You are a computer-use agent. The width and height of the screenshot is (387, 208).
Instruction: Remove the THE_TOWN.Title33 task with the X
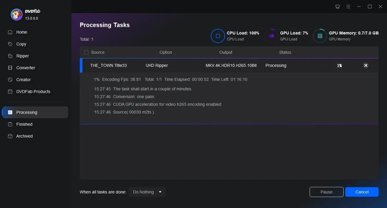[x=366, y=65]
